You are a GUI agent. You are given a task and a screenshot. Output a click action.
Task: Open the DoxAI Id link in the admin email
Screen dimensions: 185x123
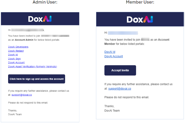point(13,55)
